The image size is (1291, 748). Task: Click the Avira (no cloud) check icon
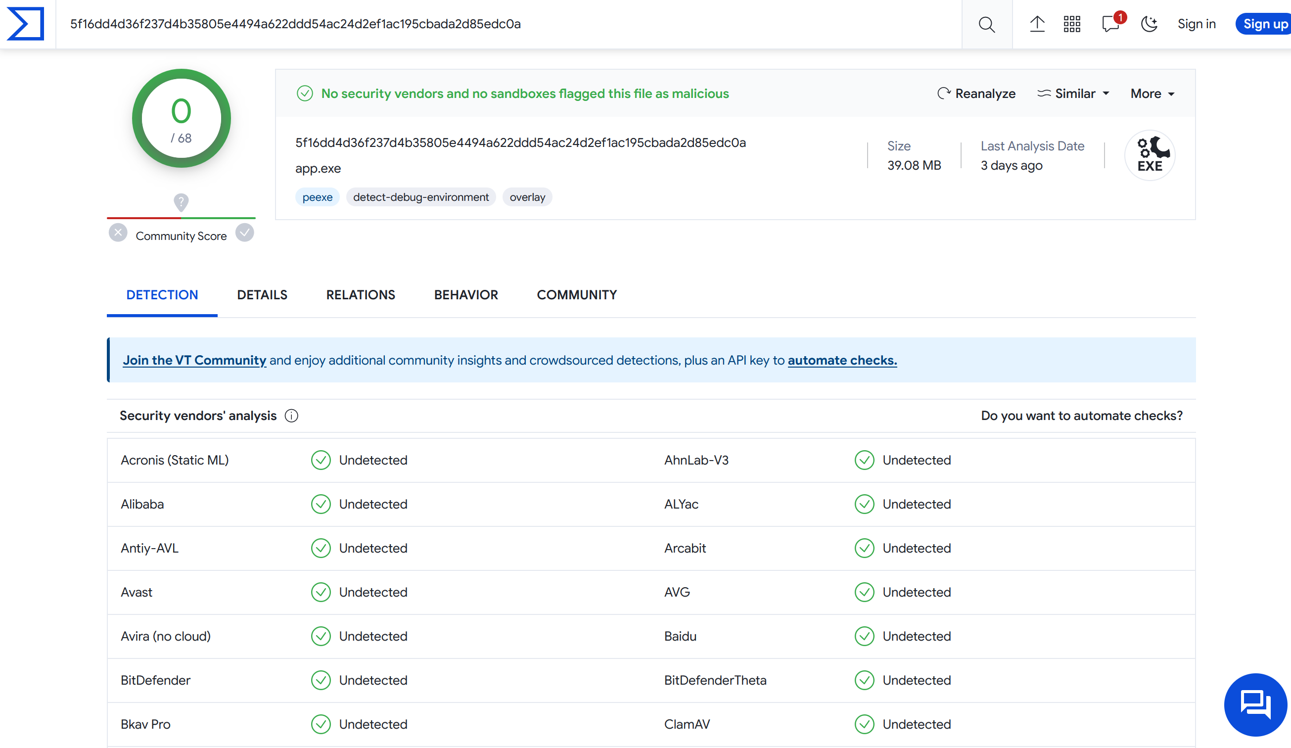point(321,636)
